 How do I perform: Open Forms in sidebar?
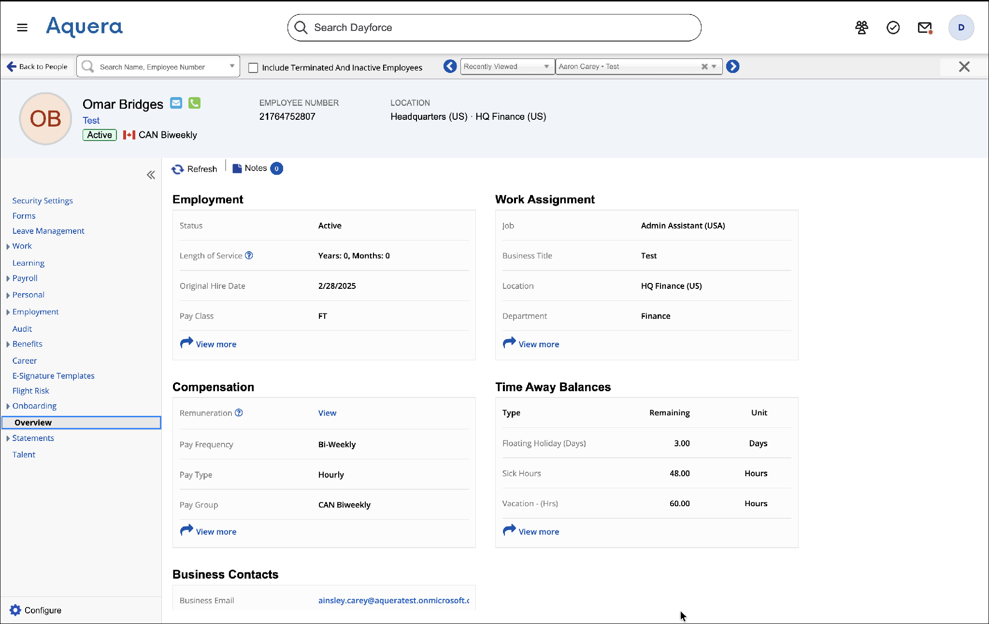[x=24, y=216]
